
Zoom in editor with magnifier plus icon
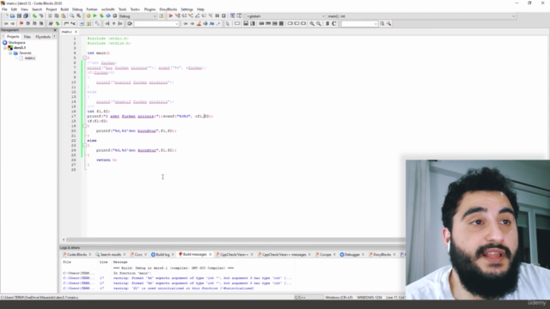(x=312, y=23)
